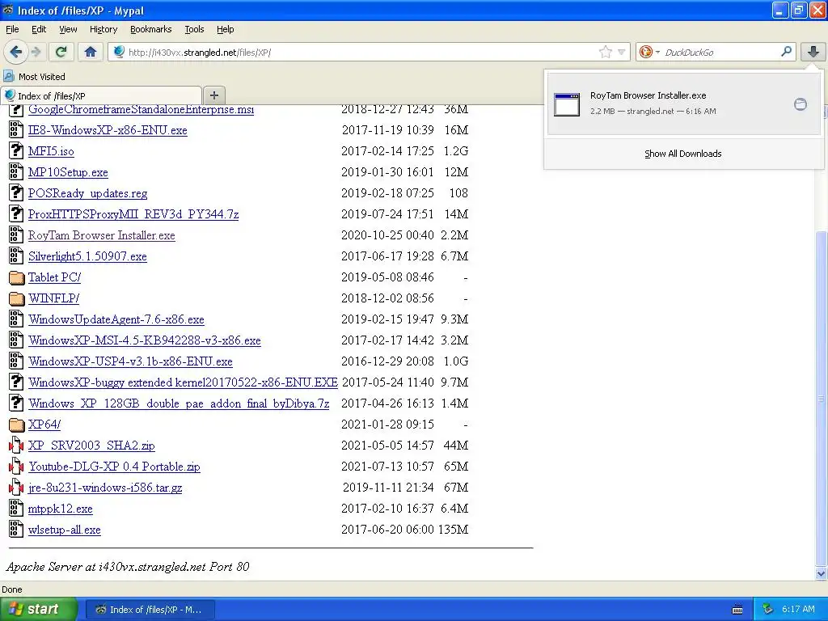Click the folder icon beside WINFLP/
The image size is (828, 621).
click(x=16, y=299)
